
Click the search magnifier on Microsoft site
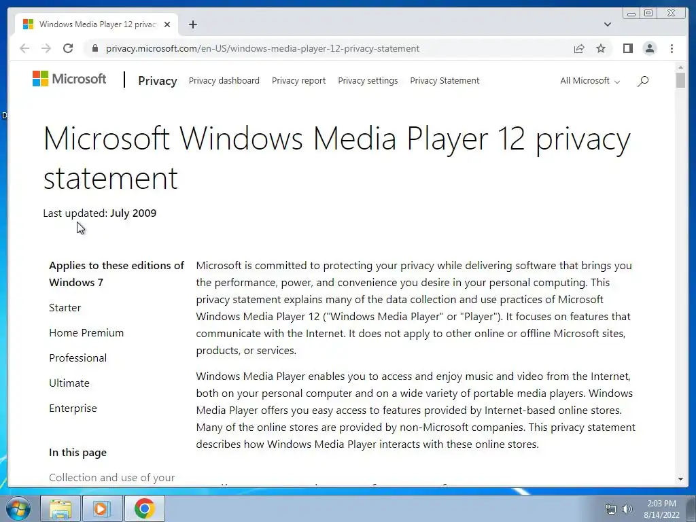pos(643,81)
